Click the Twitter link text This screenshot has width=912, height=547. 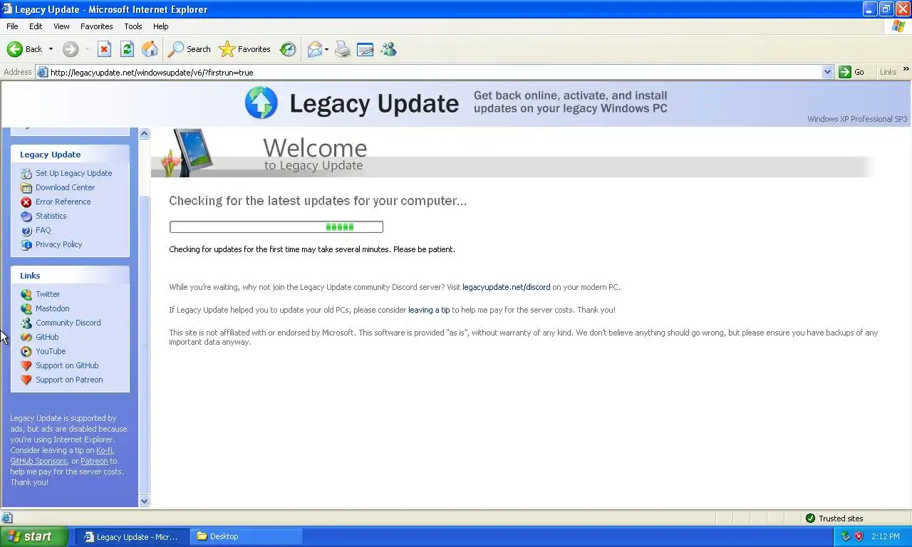click(48, 294)
